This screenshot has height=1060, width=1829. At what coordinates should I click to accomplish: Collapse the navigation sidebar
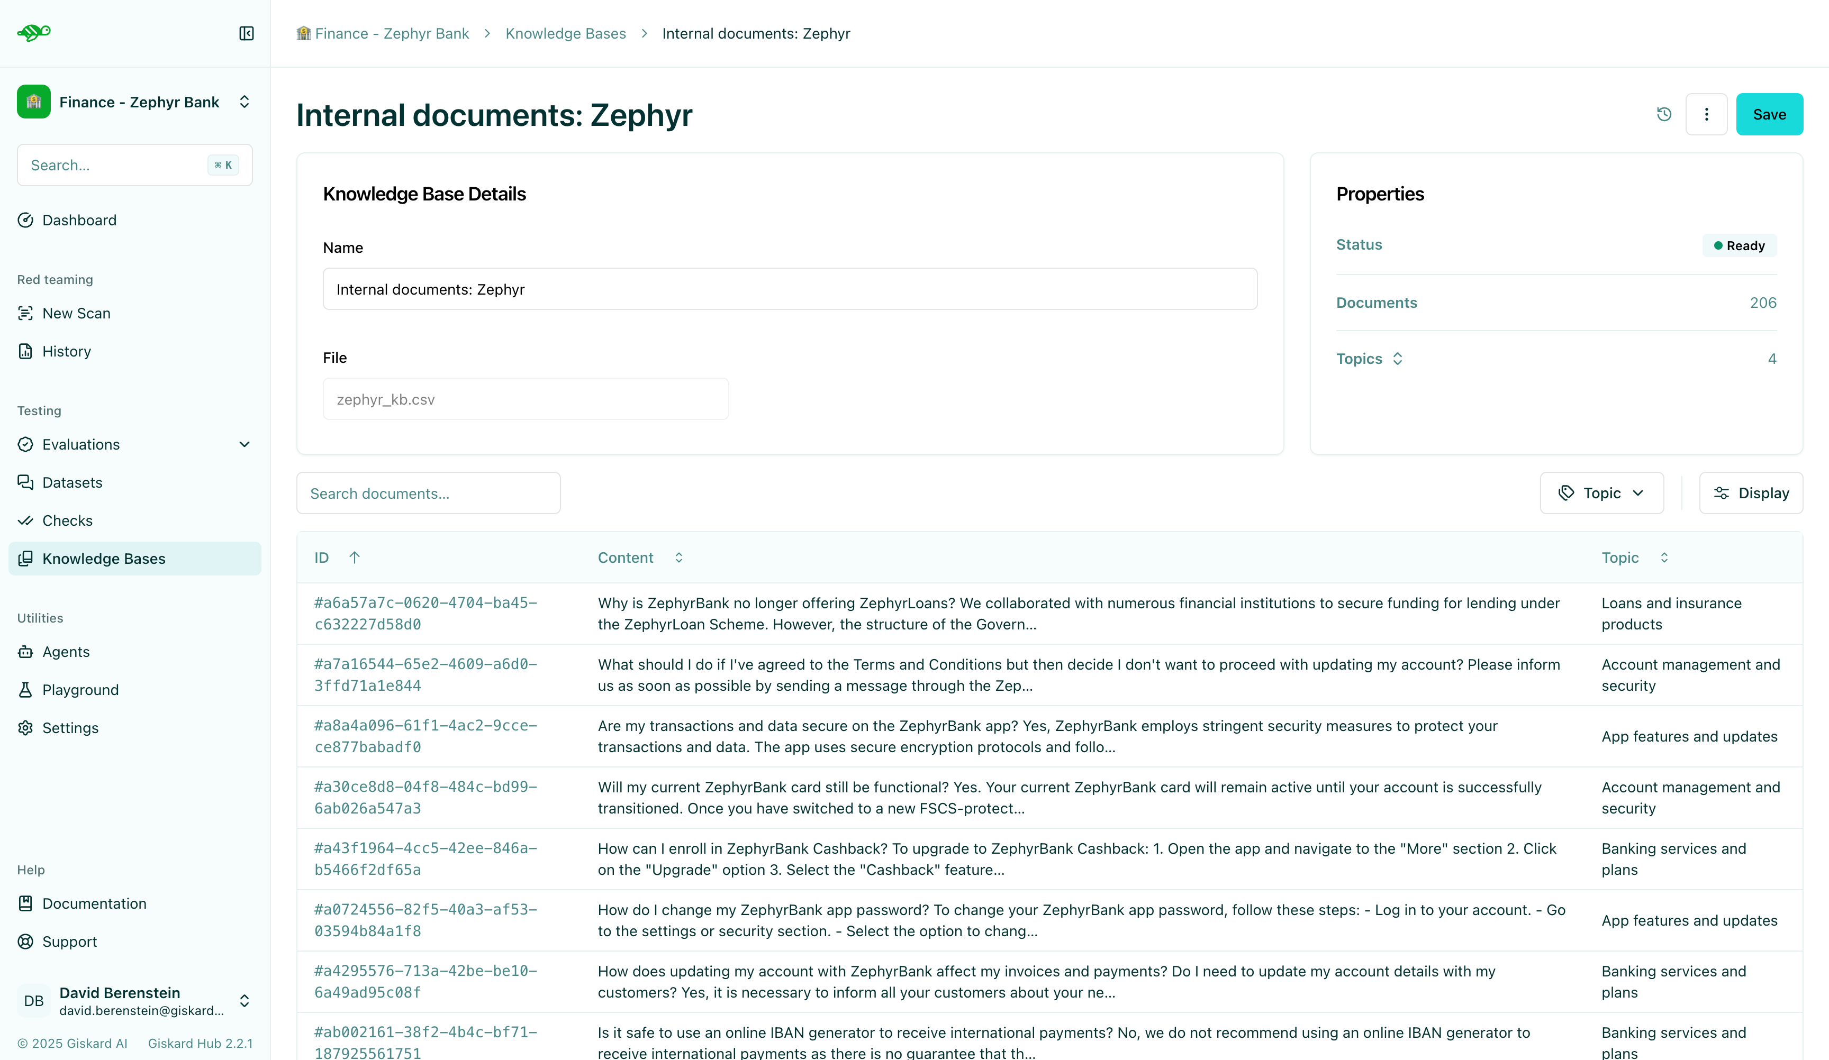tap(246, 33)
